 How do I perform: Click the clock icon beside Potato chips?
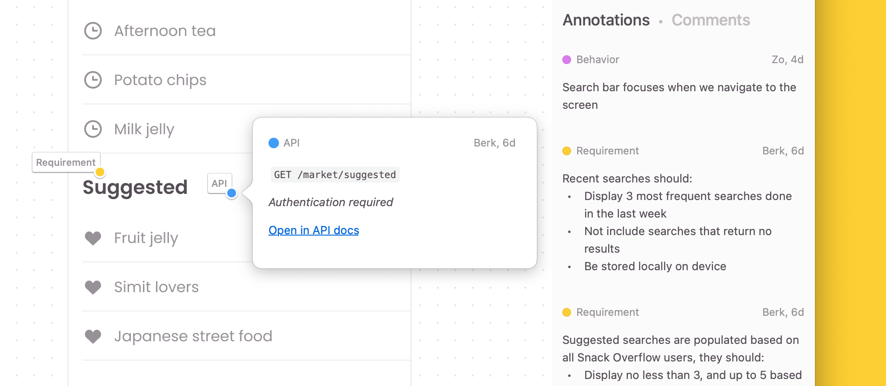(93, 80)
